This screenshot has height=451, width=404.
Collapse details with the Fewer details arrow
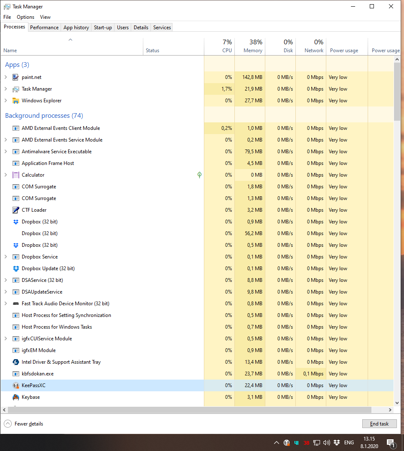[x=8, y=424]
